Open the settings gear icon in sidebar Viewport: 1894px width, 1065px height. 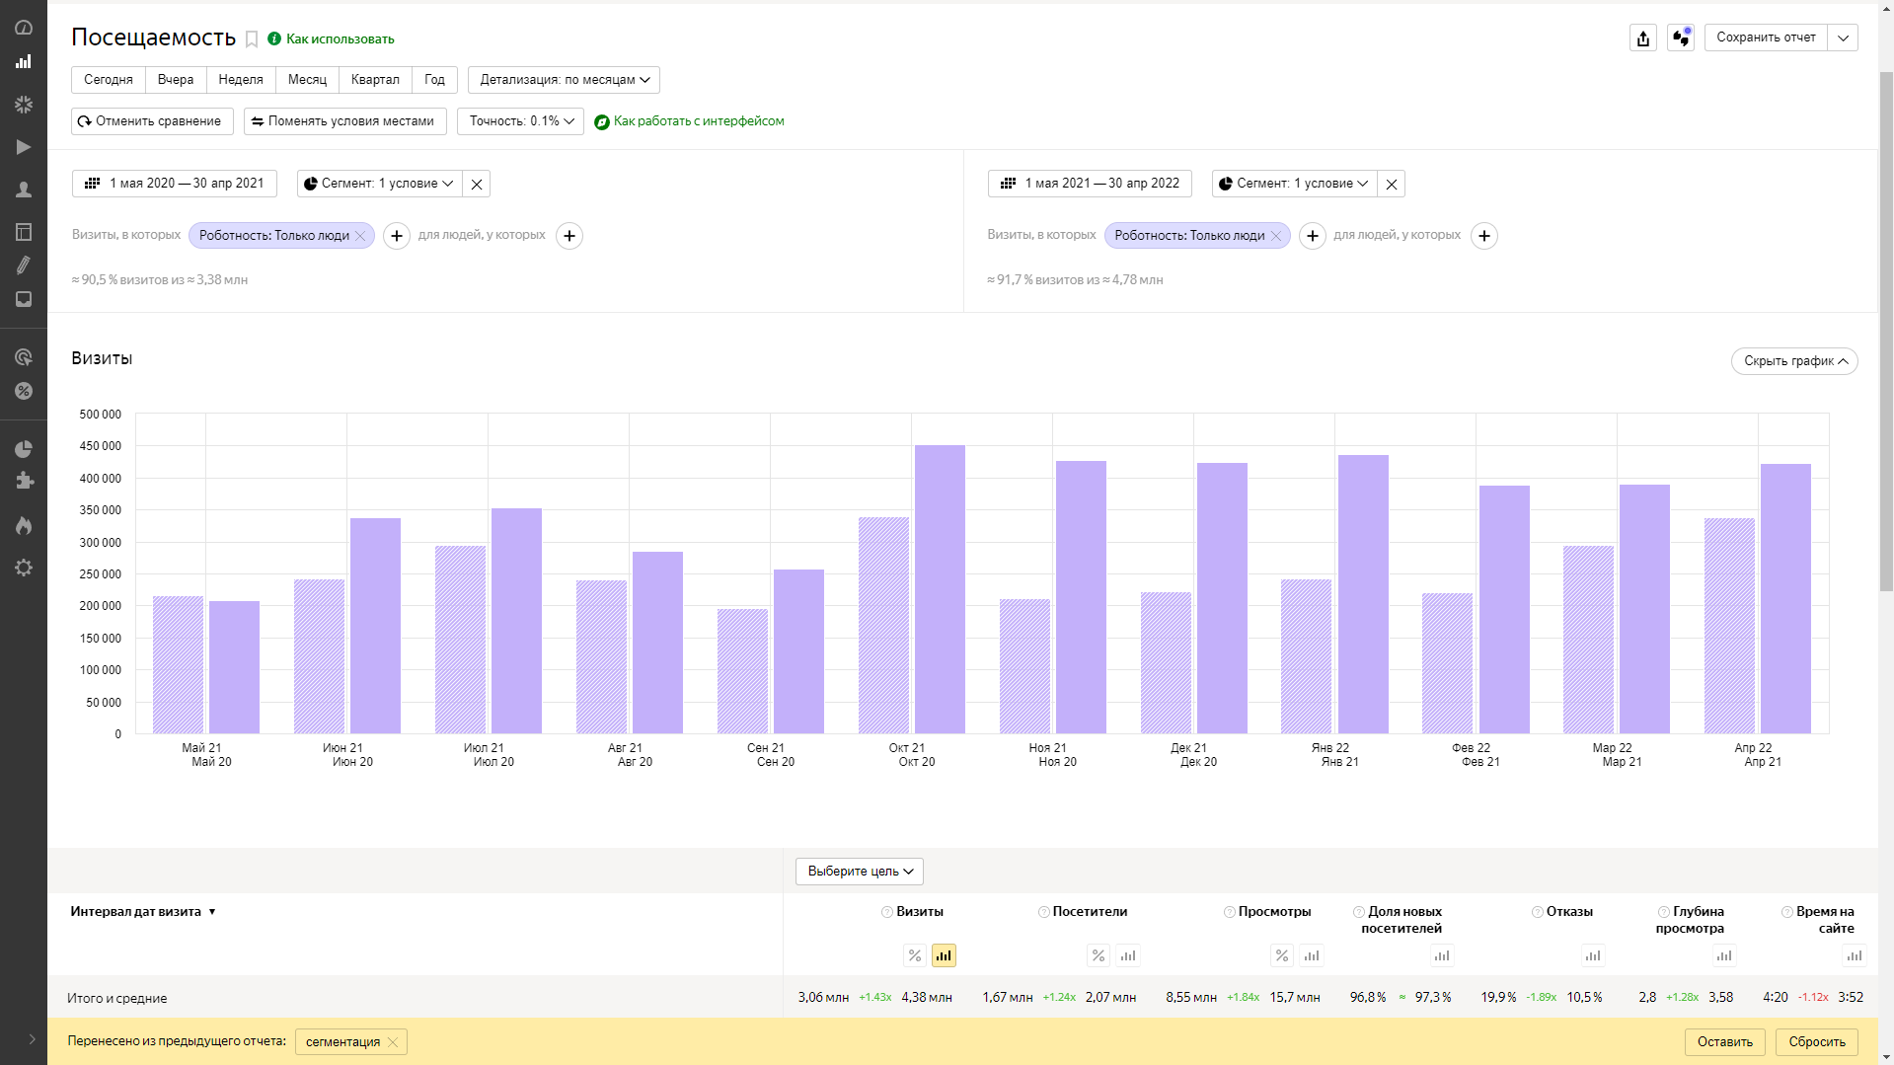[24, 568]
